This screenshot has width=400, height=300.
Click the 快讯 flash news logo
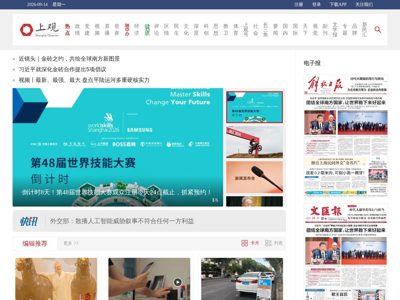click(x=29, y=221)
